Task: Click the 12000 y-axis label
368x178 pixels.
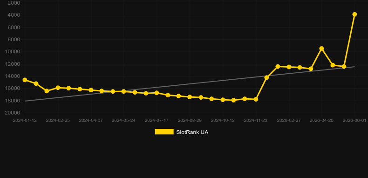Action: (x=13, y=64)
